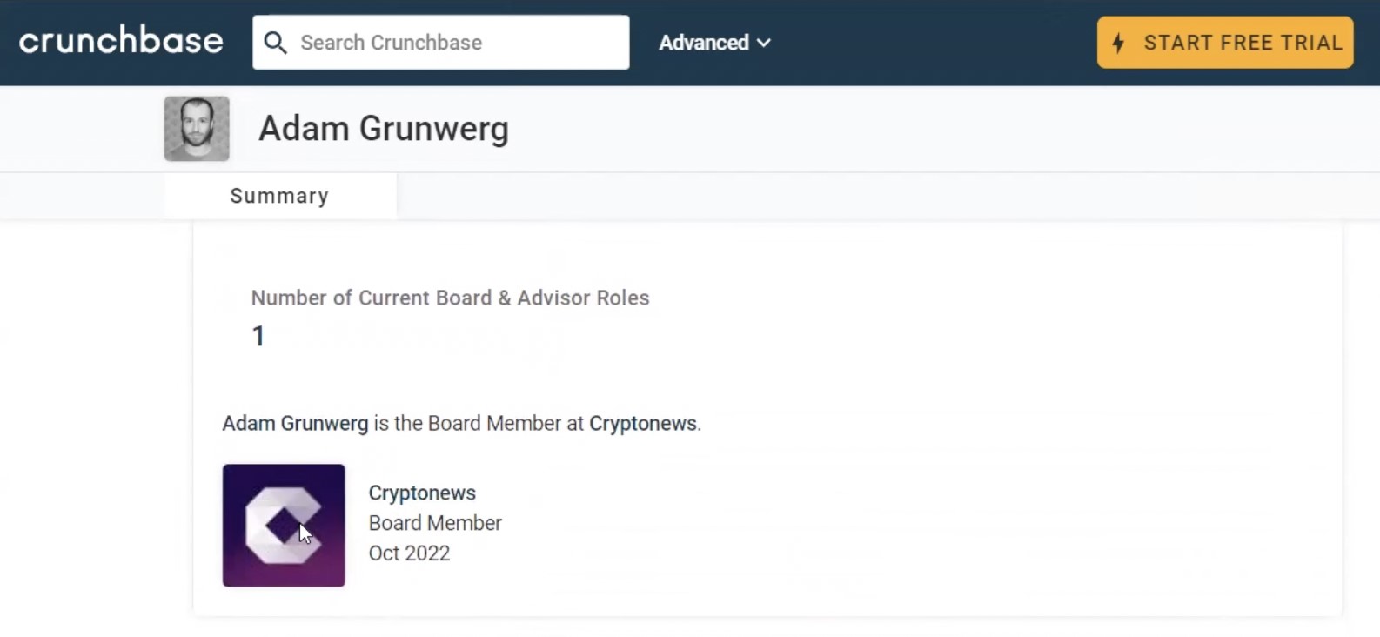Click the purple Cryptonews logo icon
Viewport: 1380px width, 637px height.
[284, 526]
